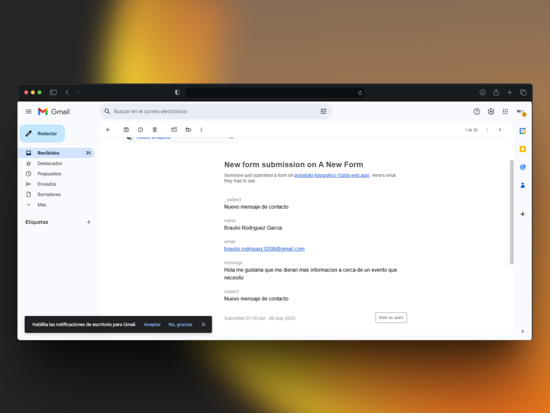
Task: Focus the Buscar en el correo electrónico field
Action: pyautogui.click(x=216, y=112)
